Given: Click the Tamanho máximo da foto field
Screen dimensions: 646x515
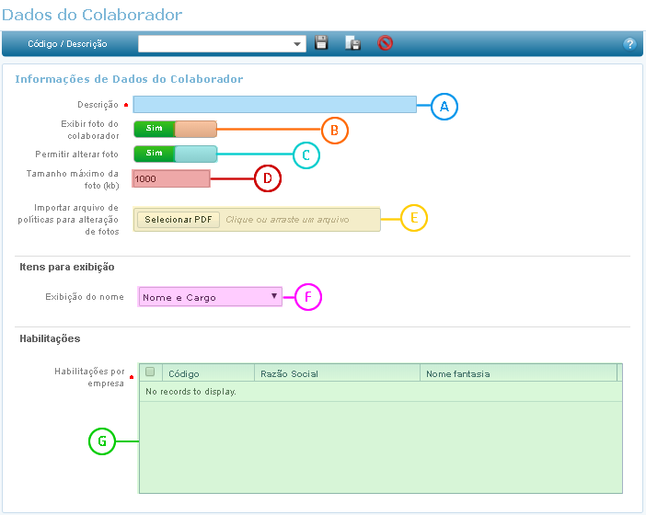Looking at the screenshot, I should click(171, 178).
